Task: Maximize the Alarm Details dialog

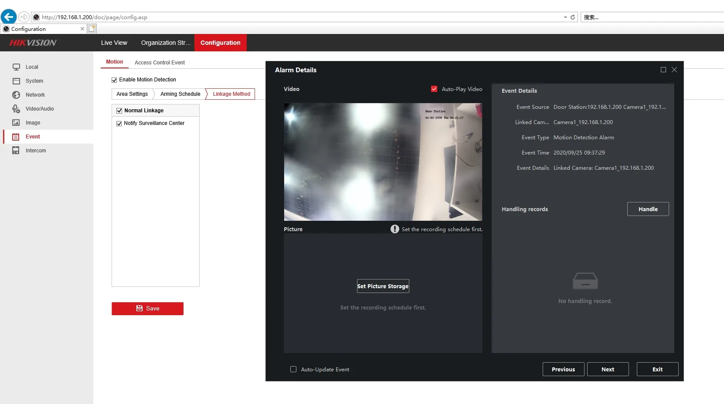Action: point(663,70)
